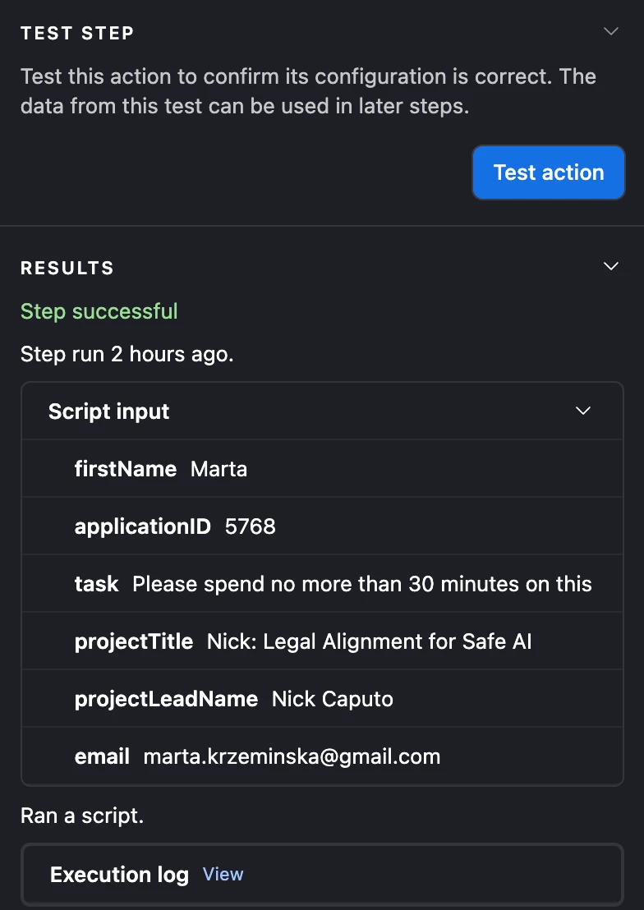The image size is (644, 910).
Task: Click the 5768 application ID value
Action: coord(250,526)
